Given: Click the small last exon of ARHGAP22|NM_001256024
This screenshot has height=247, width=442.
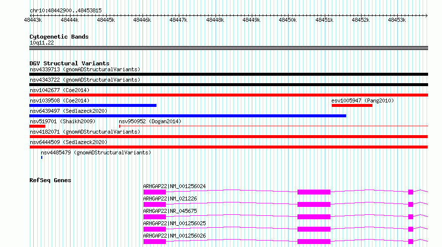Looking at the screenshot, I should (411, 192).
